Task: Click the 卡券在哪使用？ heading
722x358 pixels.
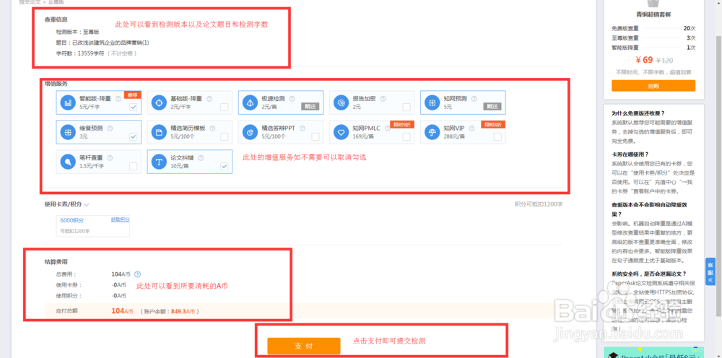Action: pos(630,154)
